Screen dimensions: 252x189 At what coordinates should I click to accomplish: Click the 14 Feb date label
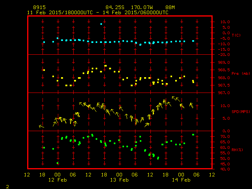[x=181, y=180]
